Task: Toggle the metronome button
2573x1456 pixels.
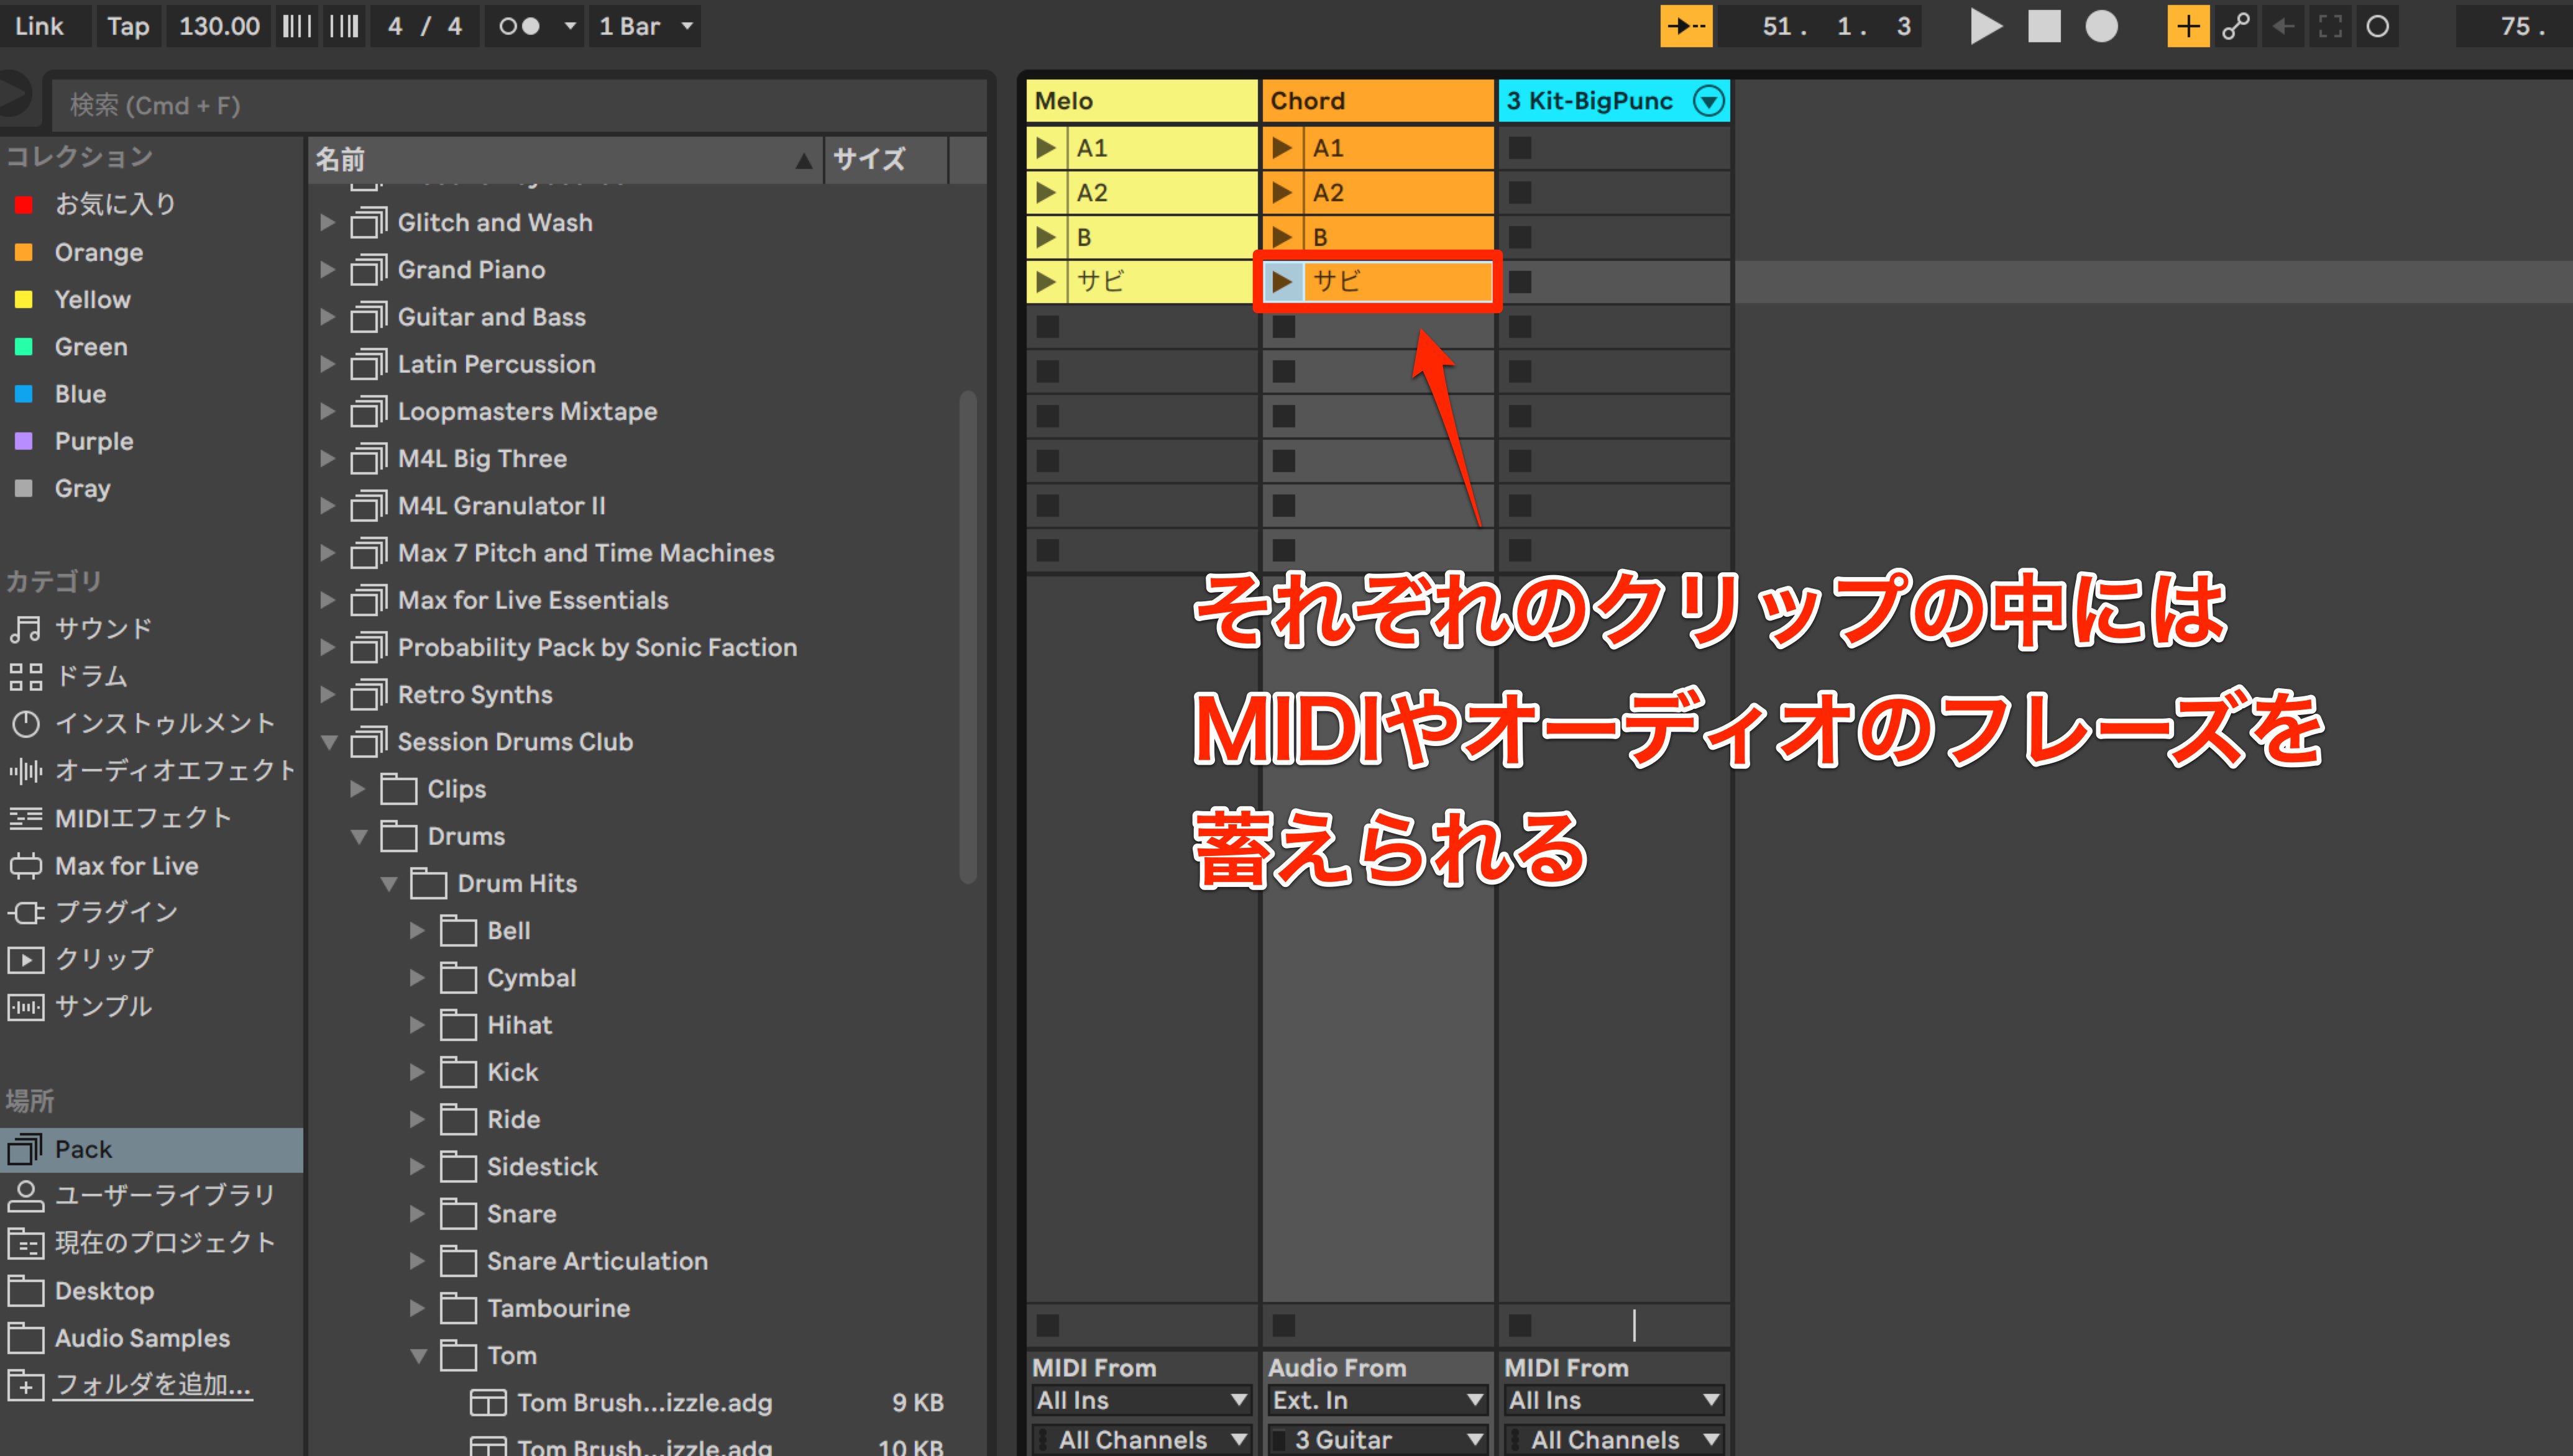Action: pos(520,26)
